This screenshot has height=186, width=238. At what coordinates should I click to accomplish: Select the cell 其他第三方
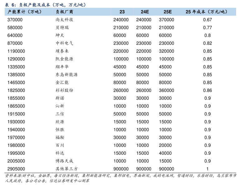coord(67,169)
